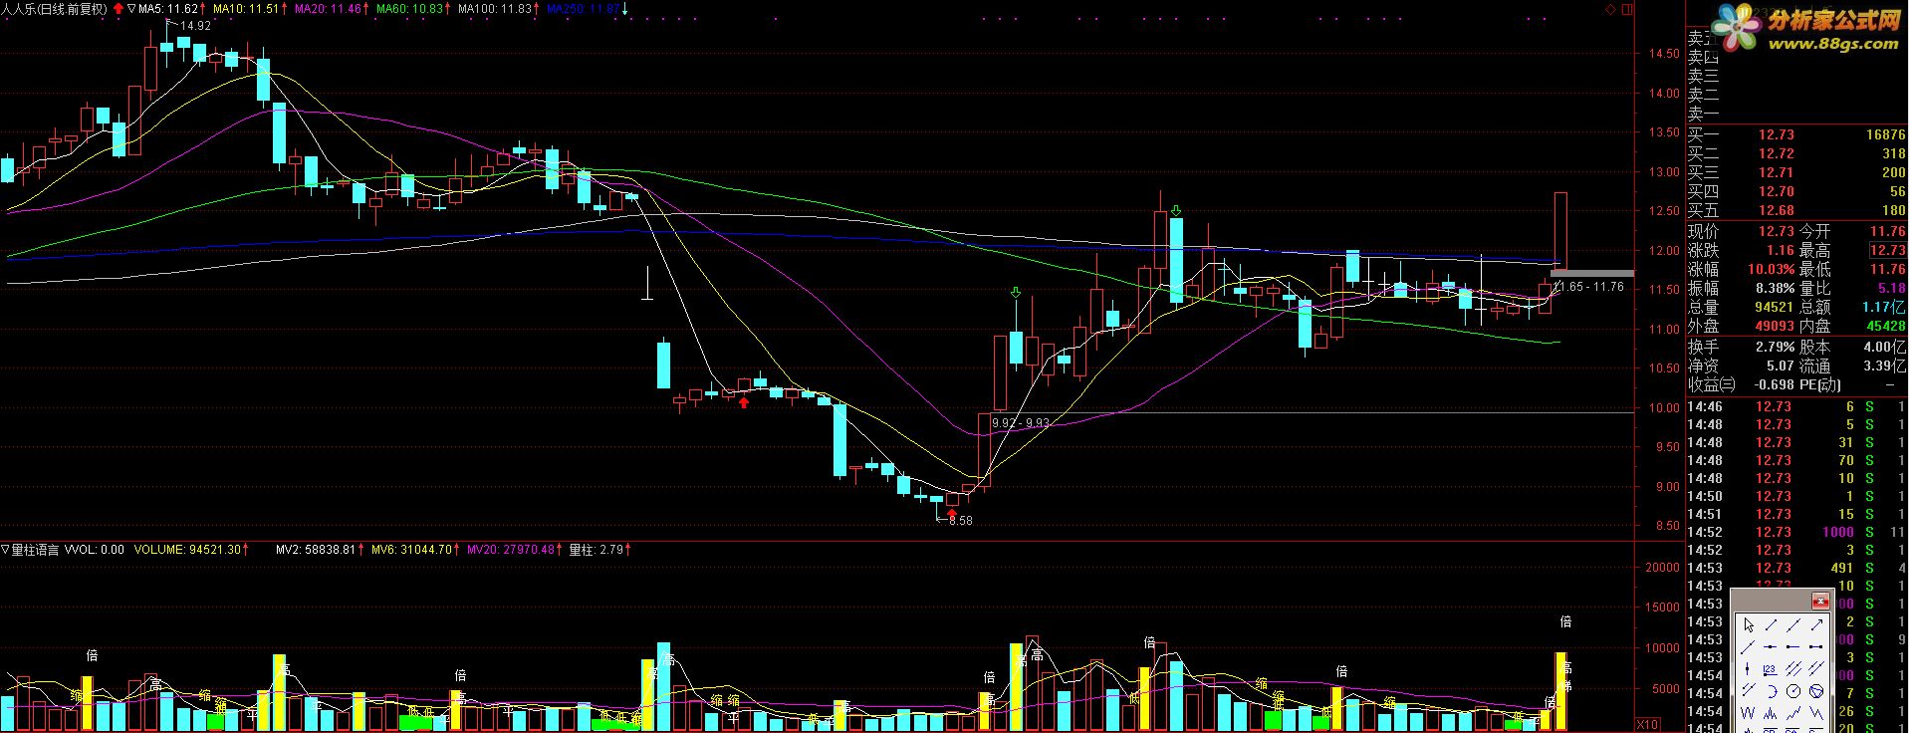1910x733 pixels.
Task: Select horizontal segment tool with two endpoints
Action: [x=1816, y=647]
